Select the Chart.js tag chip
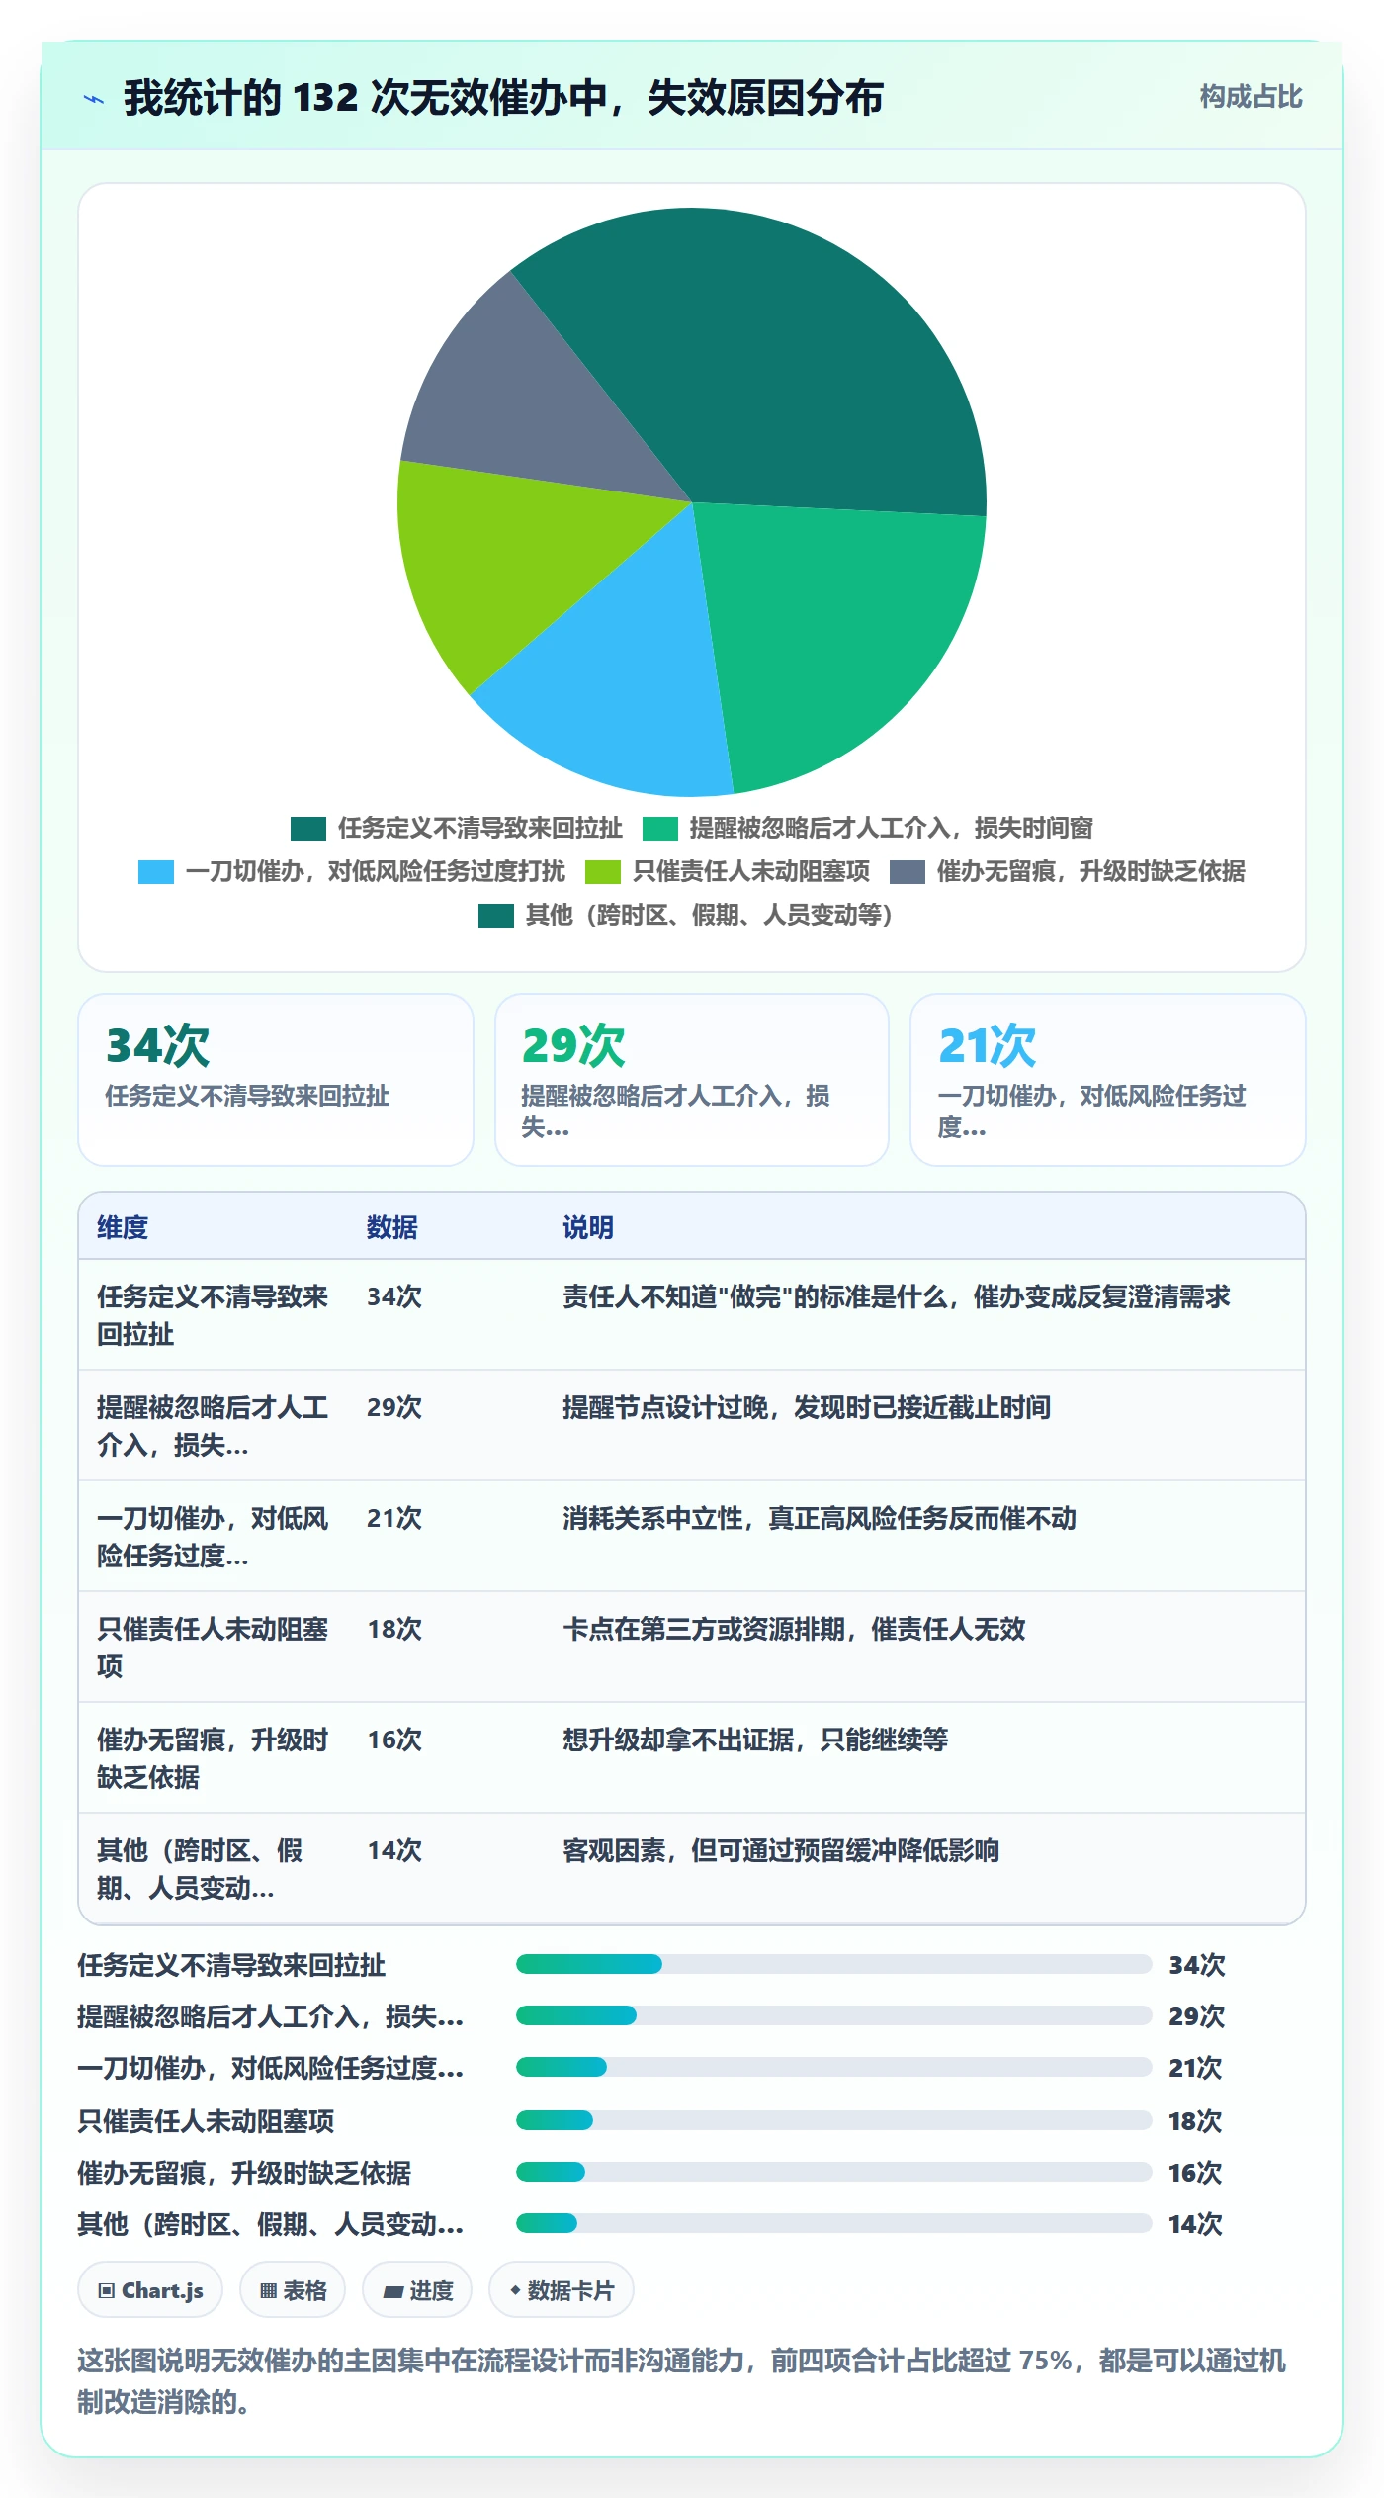The image size is (1384, 2498). (x=150, y=2289)
